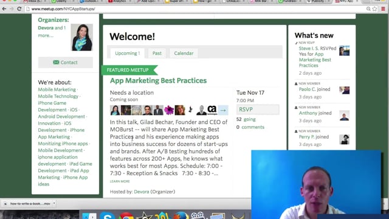Viewport: 389px width, 219px height.
Task: Select the Upcoming 1 tab
Action: 128,53
